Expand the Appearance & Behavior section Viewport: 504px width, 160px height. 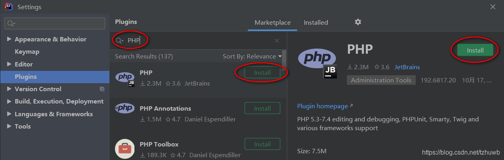pyautogui.click(x=9, y=39)
